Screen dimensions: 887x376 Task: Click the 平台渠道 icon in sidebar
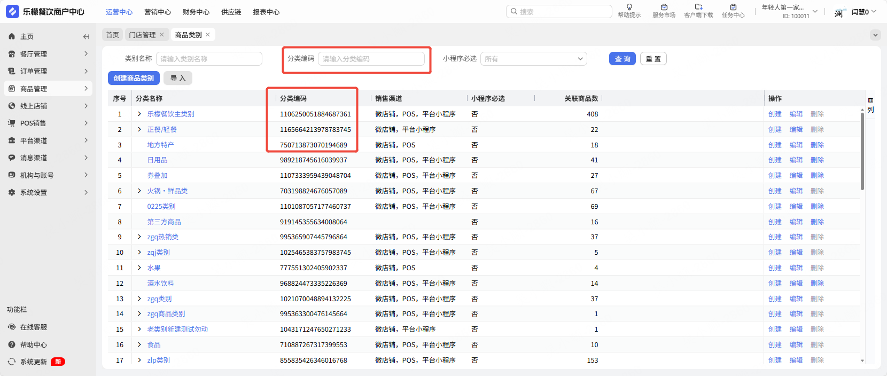12,140
